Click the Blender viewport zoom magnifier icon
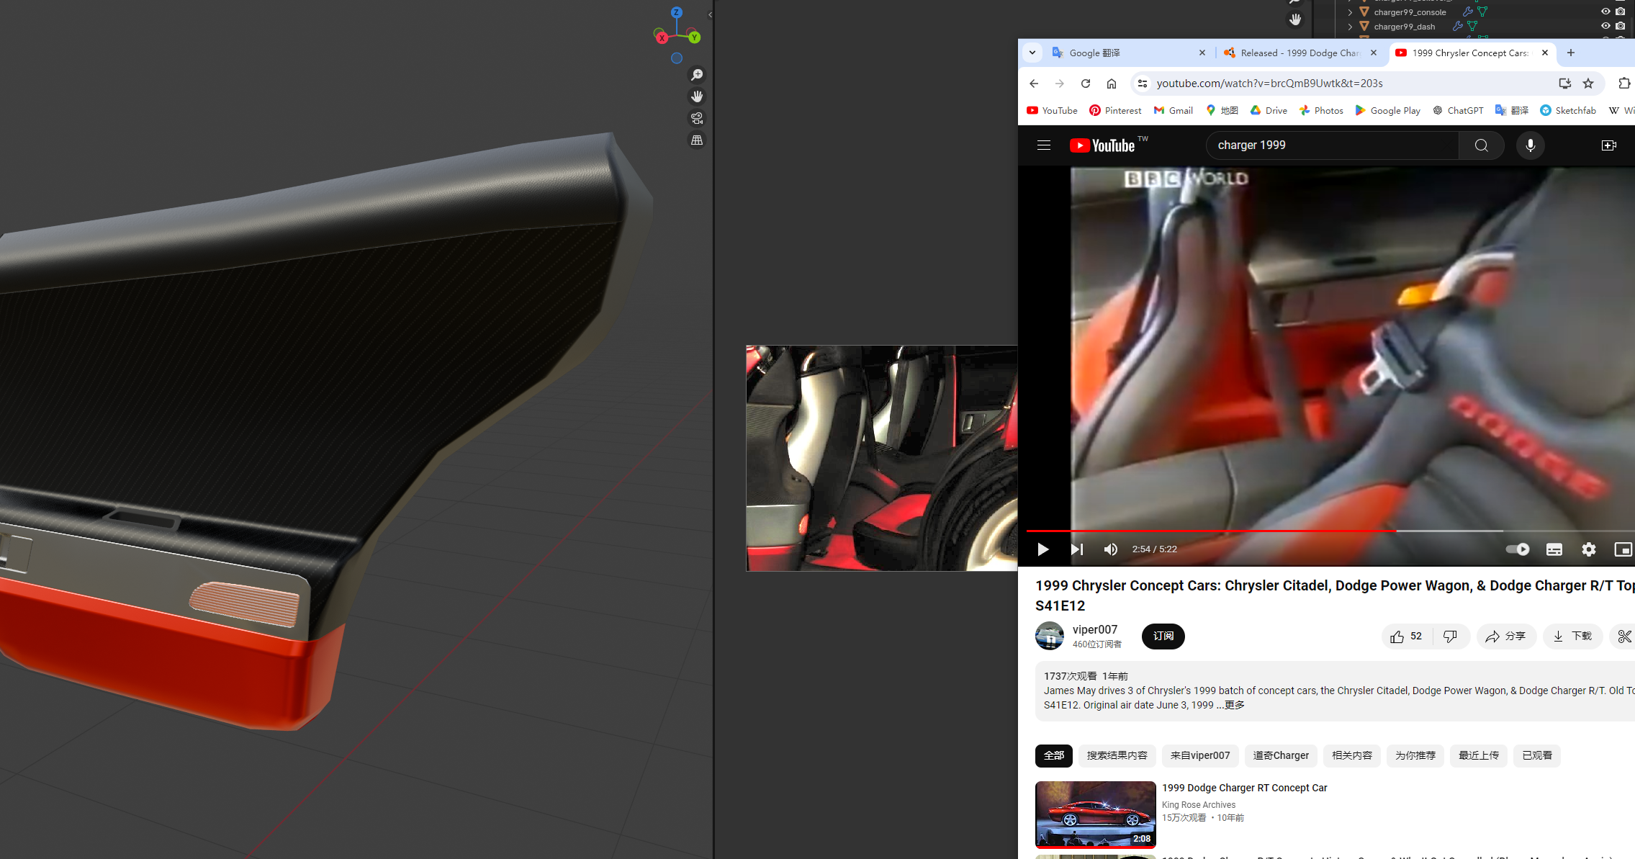This screenshot has width=1635, height=859. click(x=697, y=75)
